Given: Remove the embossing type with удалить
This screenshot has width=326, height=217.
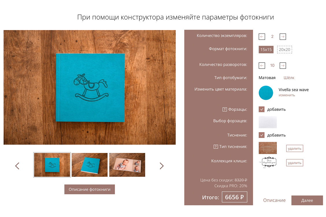Looking at the screenshot, I should pyautogui.click(x=294, y=149).
